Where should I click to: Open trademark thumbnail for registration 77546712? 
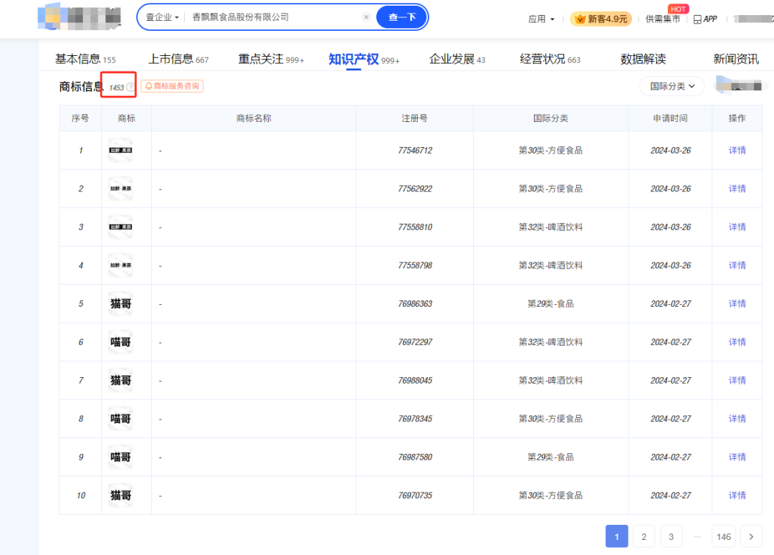click(x=120, y=150)
